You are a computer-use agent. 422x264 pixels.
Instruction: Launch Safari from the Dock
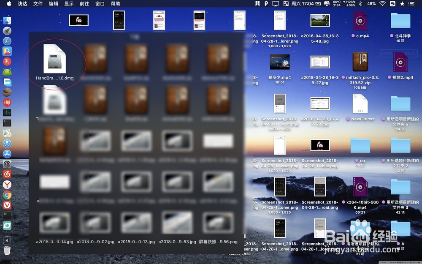point(7,41)
